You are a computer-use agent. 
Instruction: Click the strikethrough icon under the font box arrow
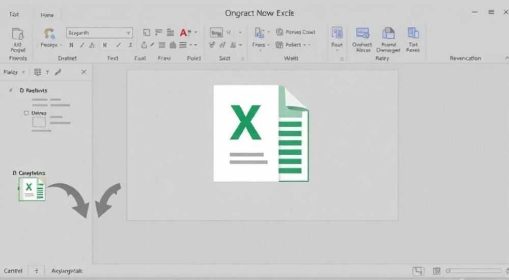130,45
